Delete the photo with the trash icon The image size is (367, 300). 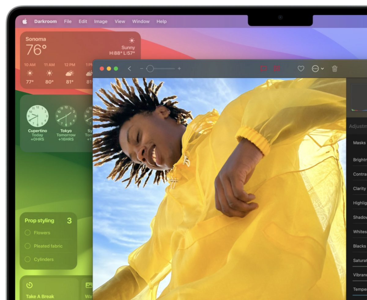(x=335, y=69)
